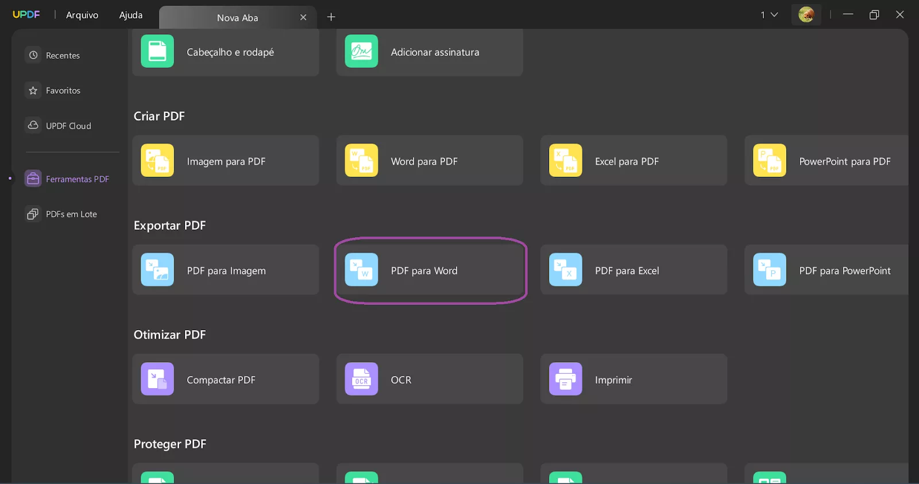Close the Nova Aba tab
Screen dimensions: 919x484
click(303, 17)
